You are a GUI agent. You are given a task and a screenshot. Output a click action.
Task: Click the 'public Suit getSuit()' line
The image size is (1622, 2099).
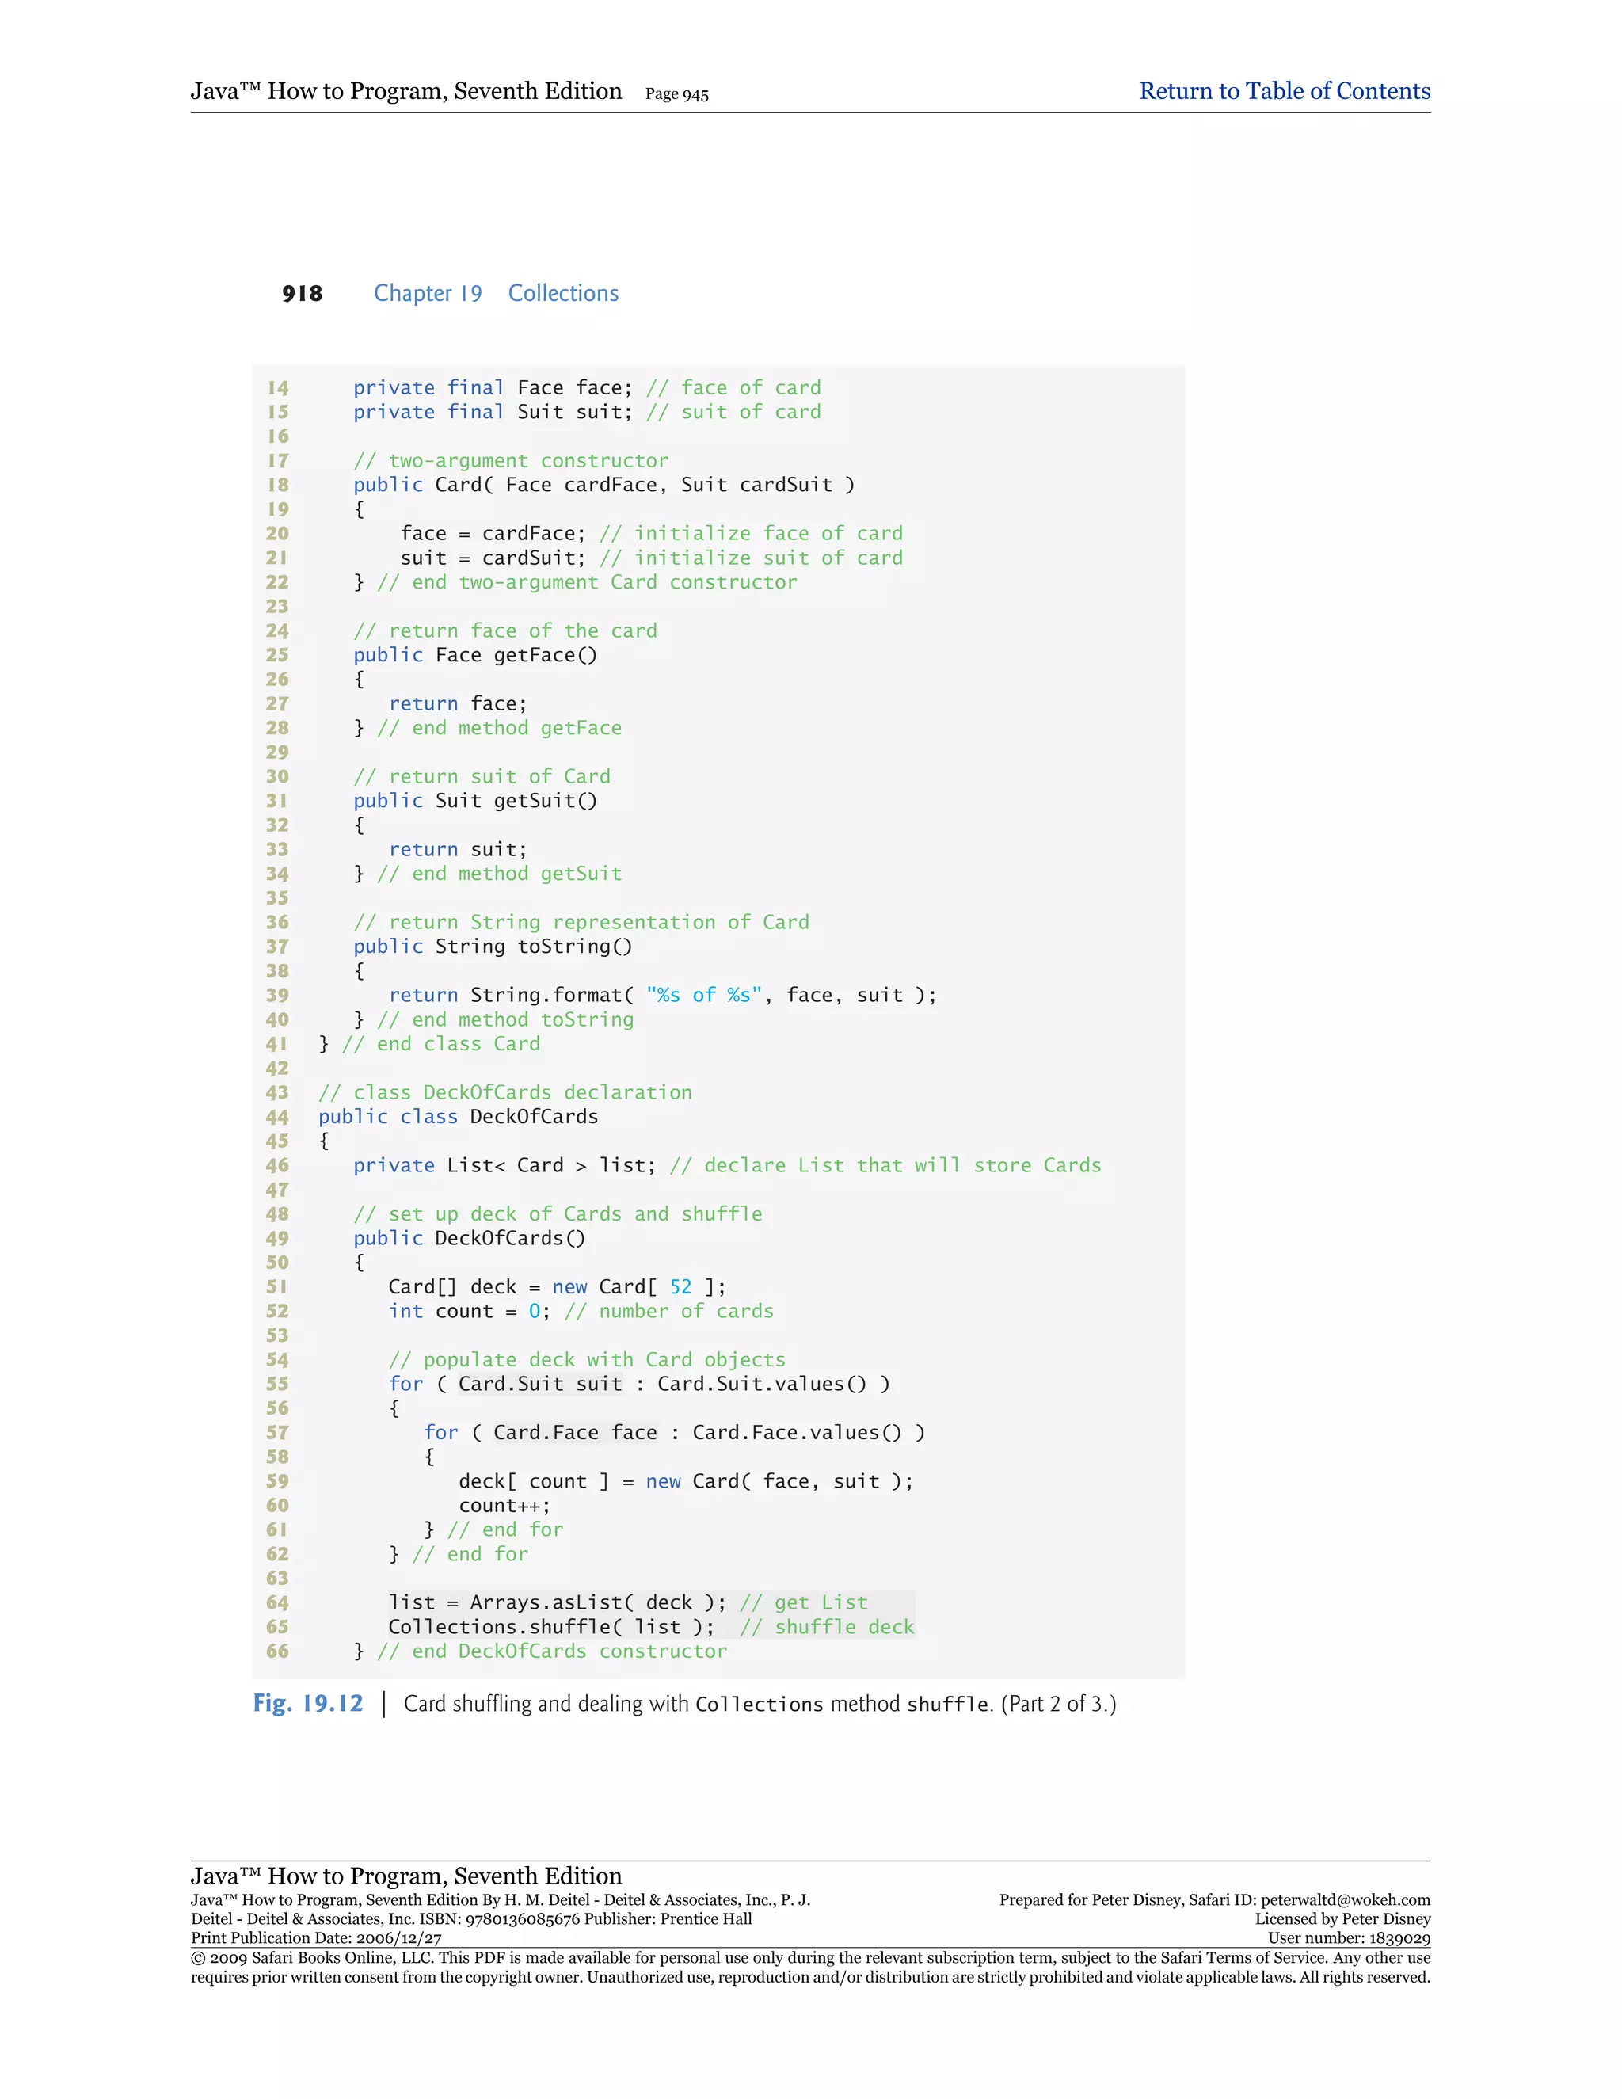click(474, 801)
